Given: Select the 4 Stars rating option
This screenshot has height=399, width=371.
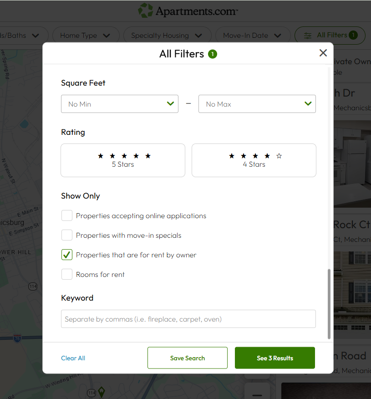Looking at the screenshot, I should pyautogui.click(x=254, y=160).
